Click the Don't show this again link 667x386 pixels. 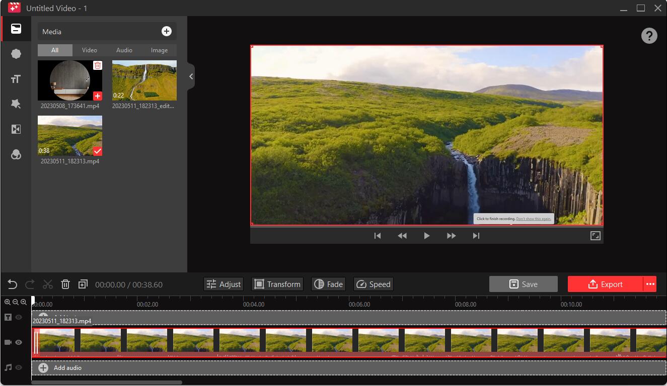(x=534, y=218)
